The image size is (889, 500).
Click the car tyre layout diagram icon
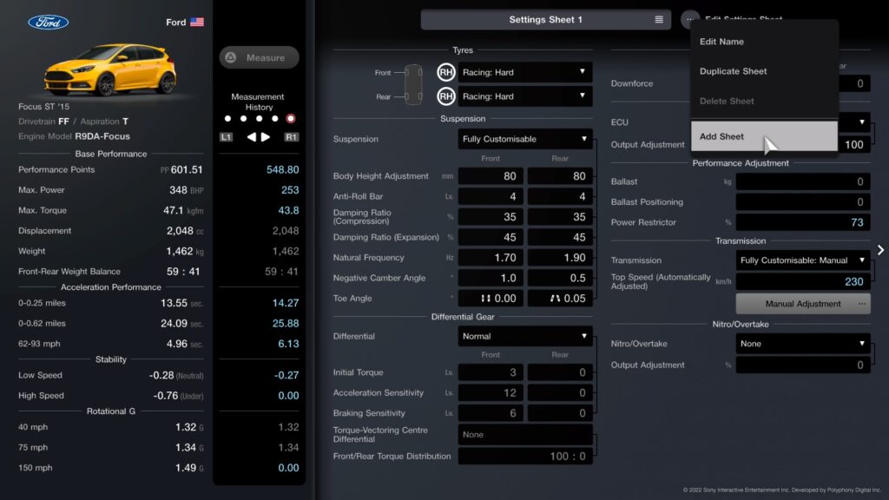pyautogui.click(x=413, y=84)
